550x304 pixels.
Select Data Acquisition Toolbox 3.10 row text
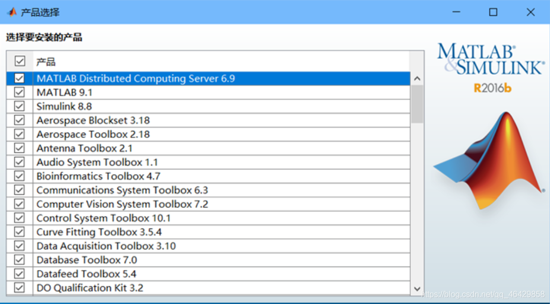point(106,246)
